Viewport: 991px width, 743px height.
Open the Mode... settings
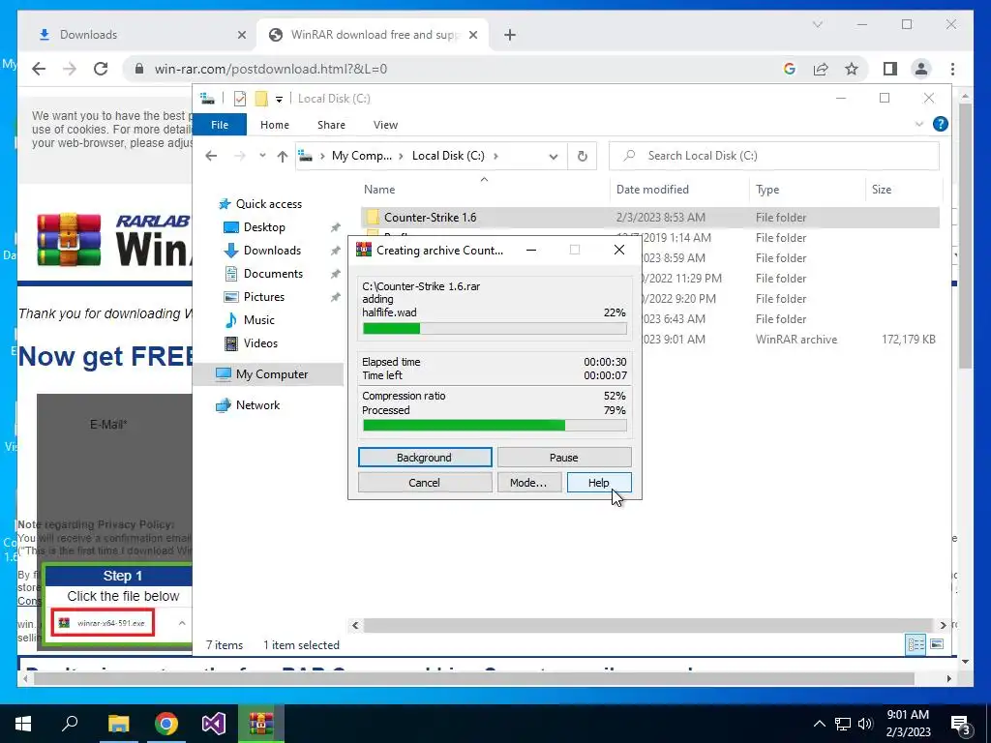coord(528,483)
